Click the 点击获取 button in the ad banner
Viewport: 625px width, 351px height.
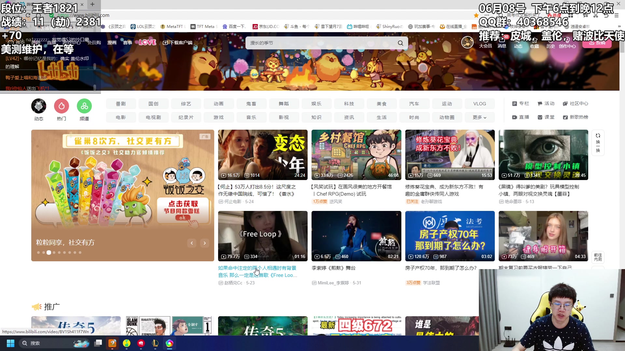[x=183, y=210]
